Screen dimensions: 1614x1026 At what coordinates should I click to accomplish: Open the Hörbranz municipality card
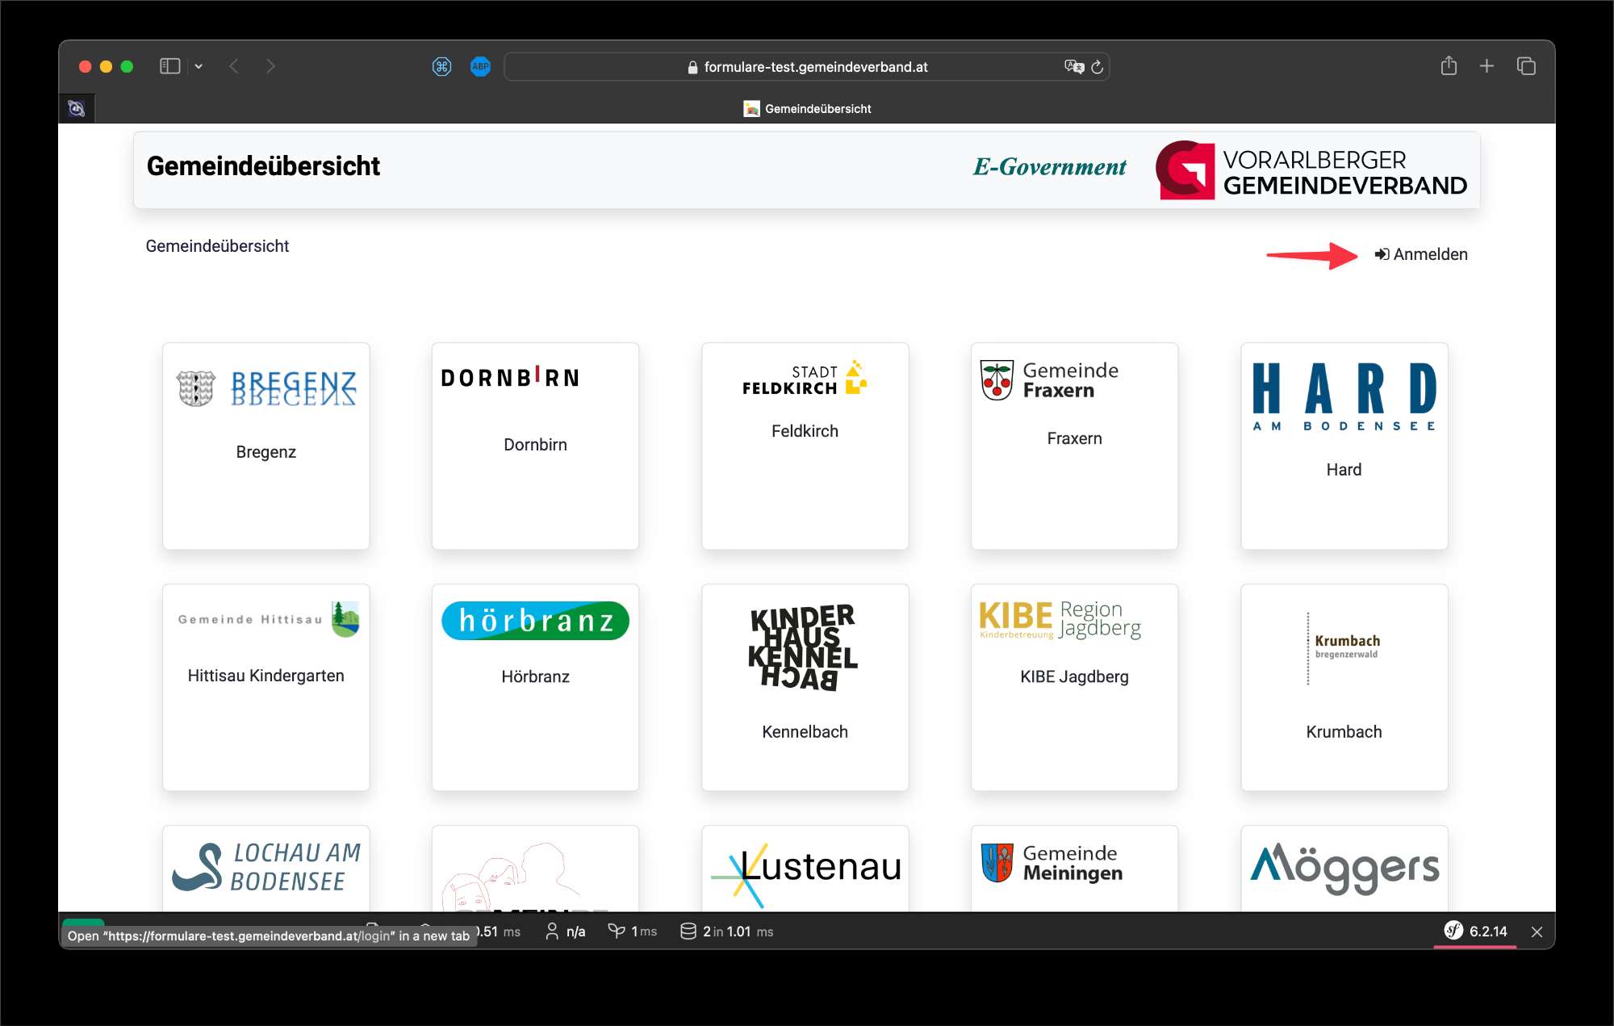pyautogui.click(x=535, y=687)
